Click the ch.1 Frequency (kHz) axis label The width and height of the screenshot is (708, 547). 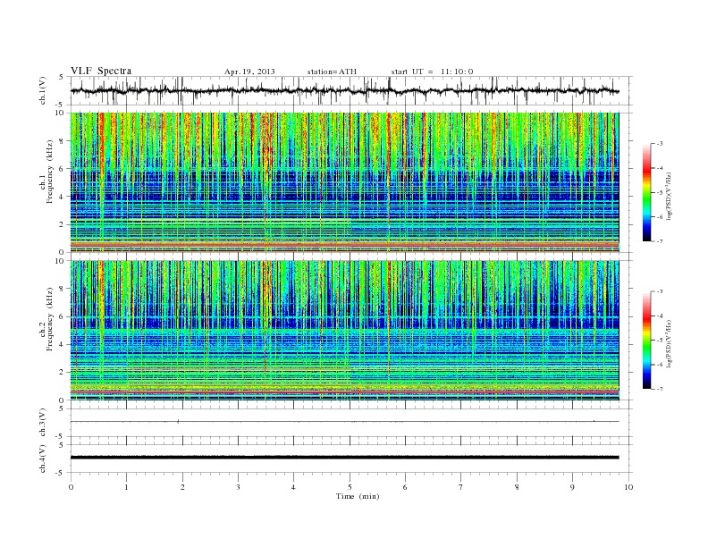click(x=46, y=172)
